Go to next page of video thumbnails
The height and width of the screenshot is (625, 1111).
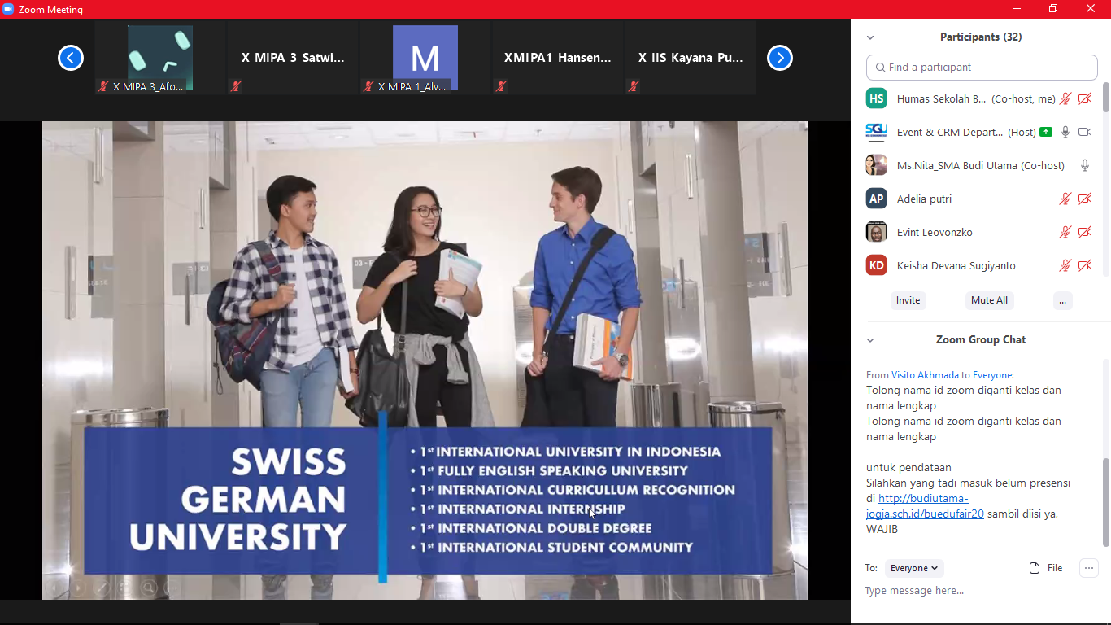pos(779,58)
